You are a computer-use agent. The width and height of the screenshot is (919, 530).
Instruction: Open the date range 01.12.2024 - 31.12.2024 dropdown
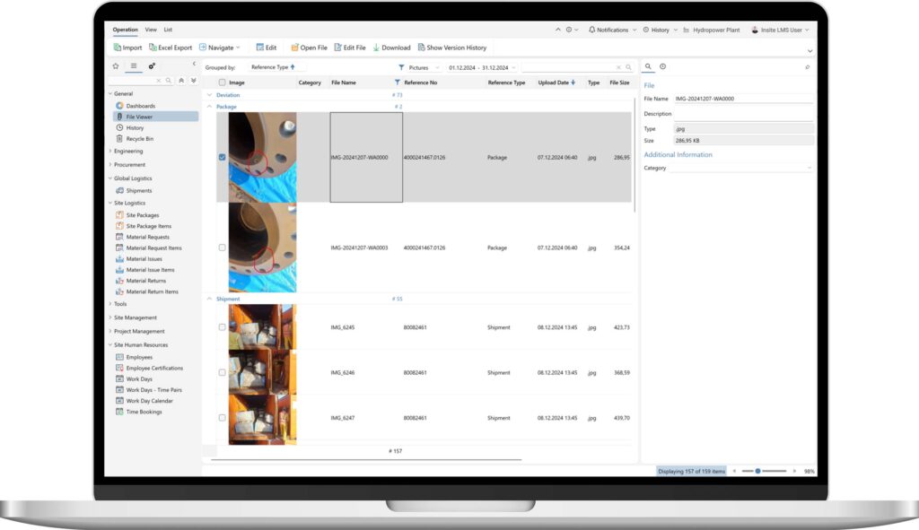pos(482,67)
